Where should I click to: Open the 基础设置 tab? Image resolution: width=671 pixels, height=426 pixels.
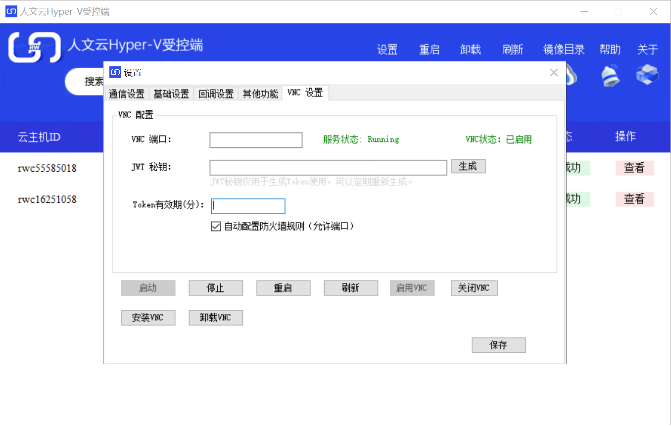click(x=171, y=94)
